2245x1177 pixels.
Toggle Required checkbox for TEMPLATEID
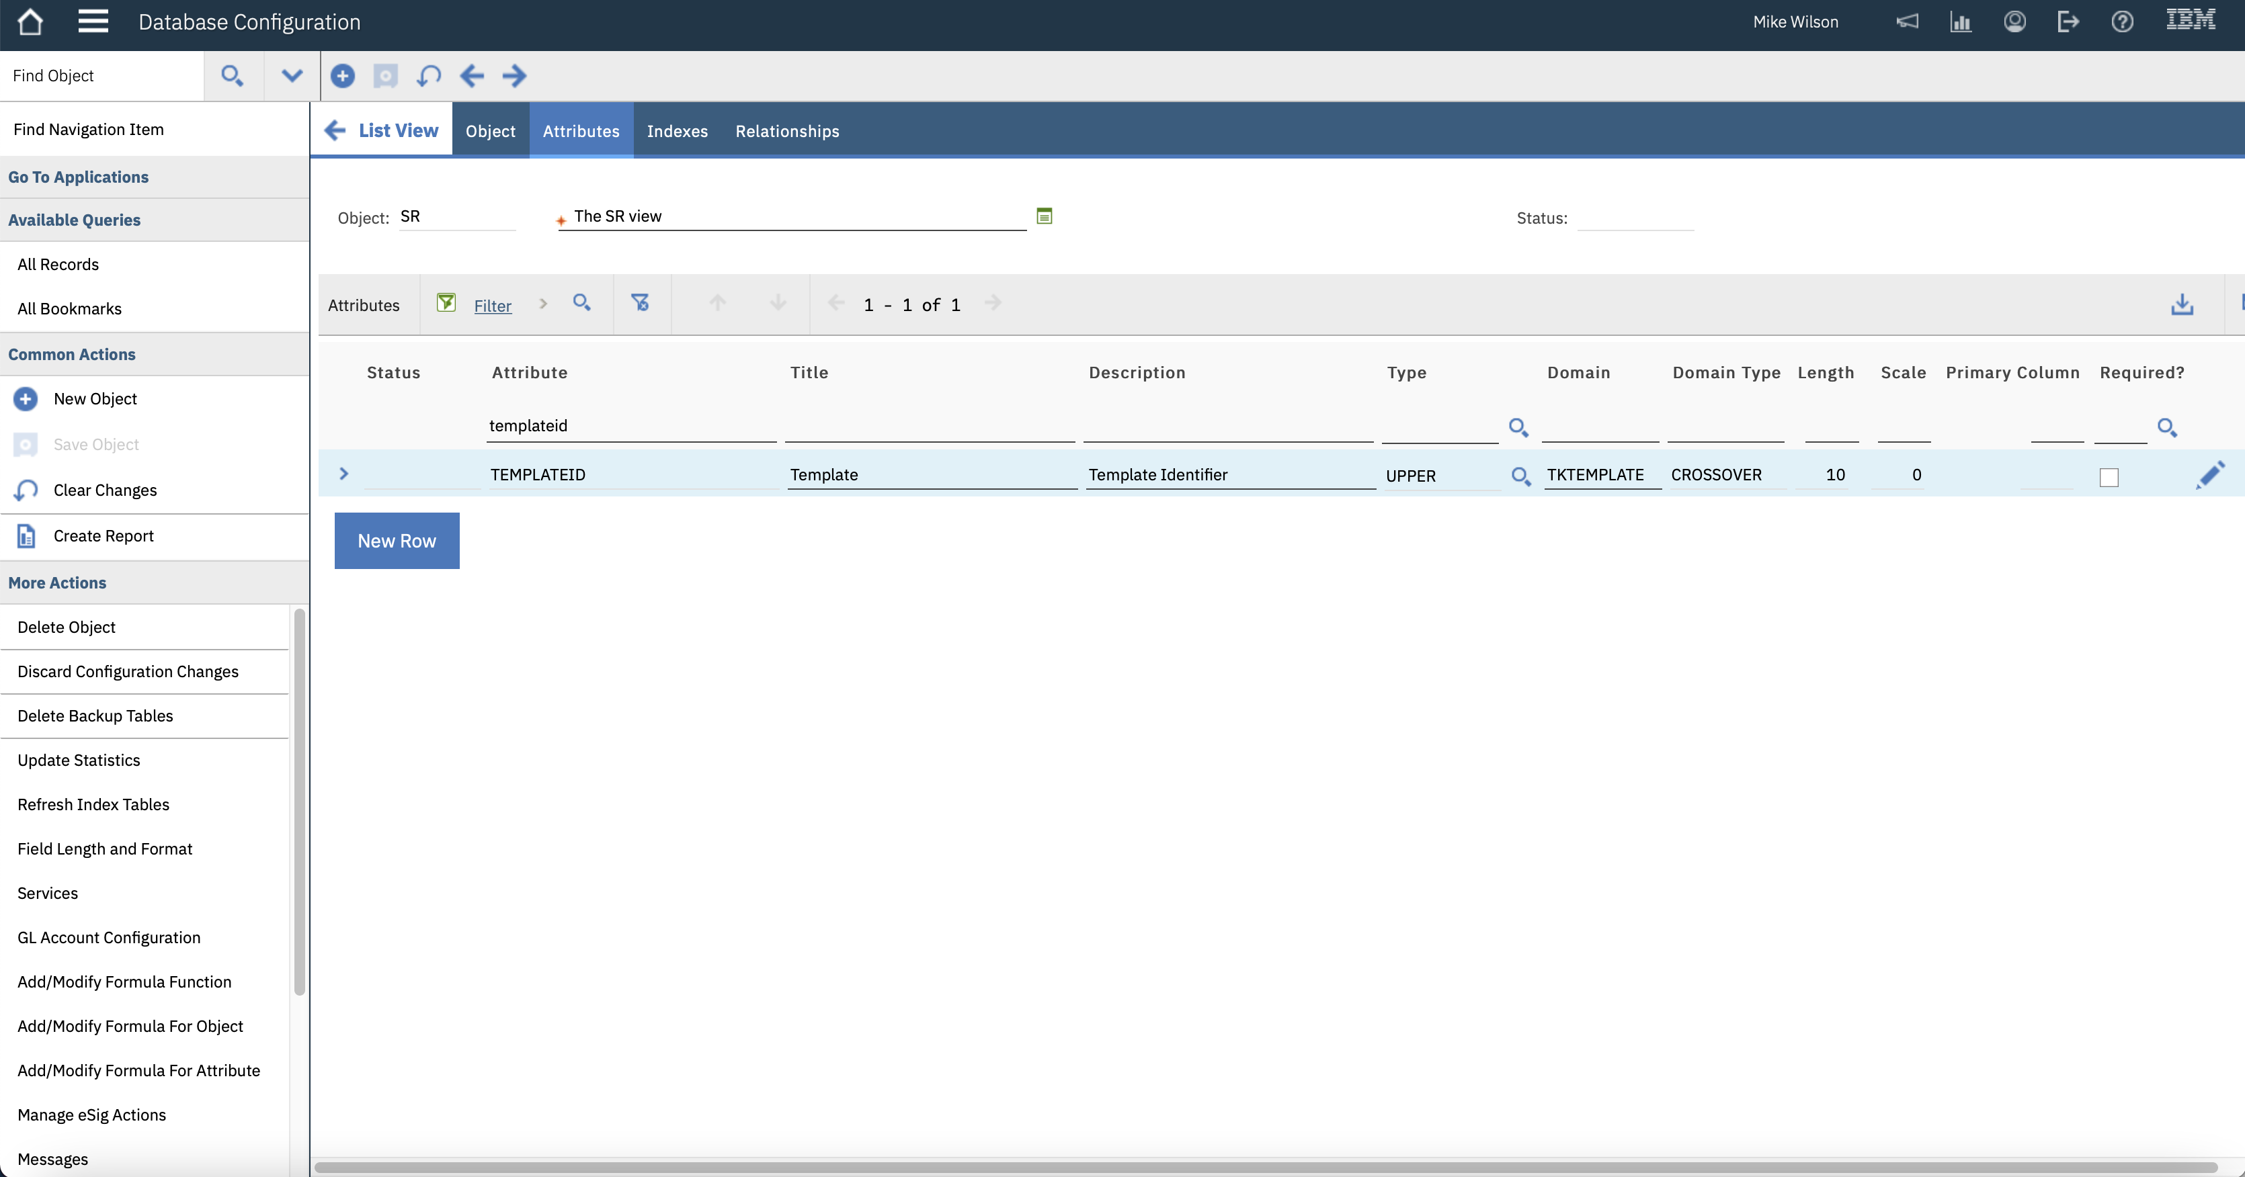point(2108,476)
